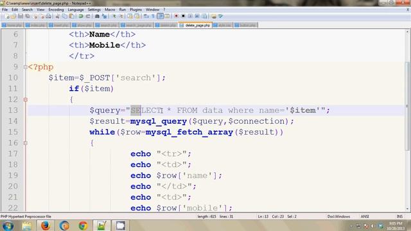Screen dimensions: 411x231
Task: Open Firefox from the taskbar
Action: coord(46,225)
